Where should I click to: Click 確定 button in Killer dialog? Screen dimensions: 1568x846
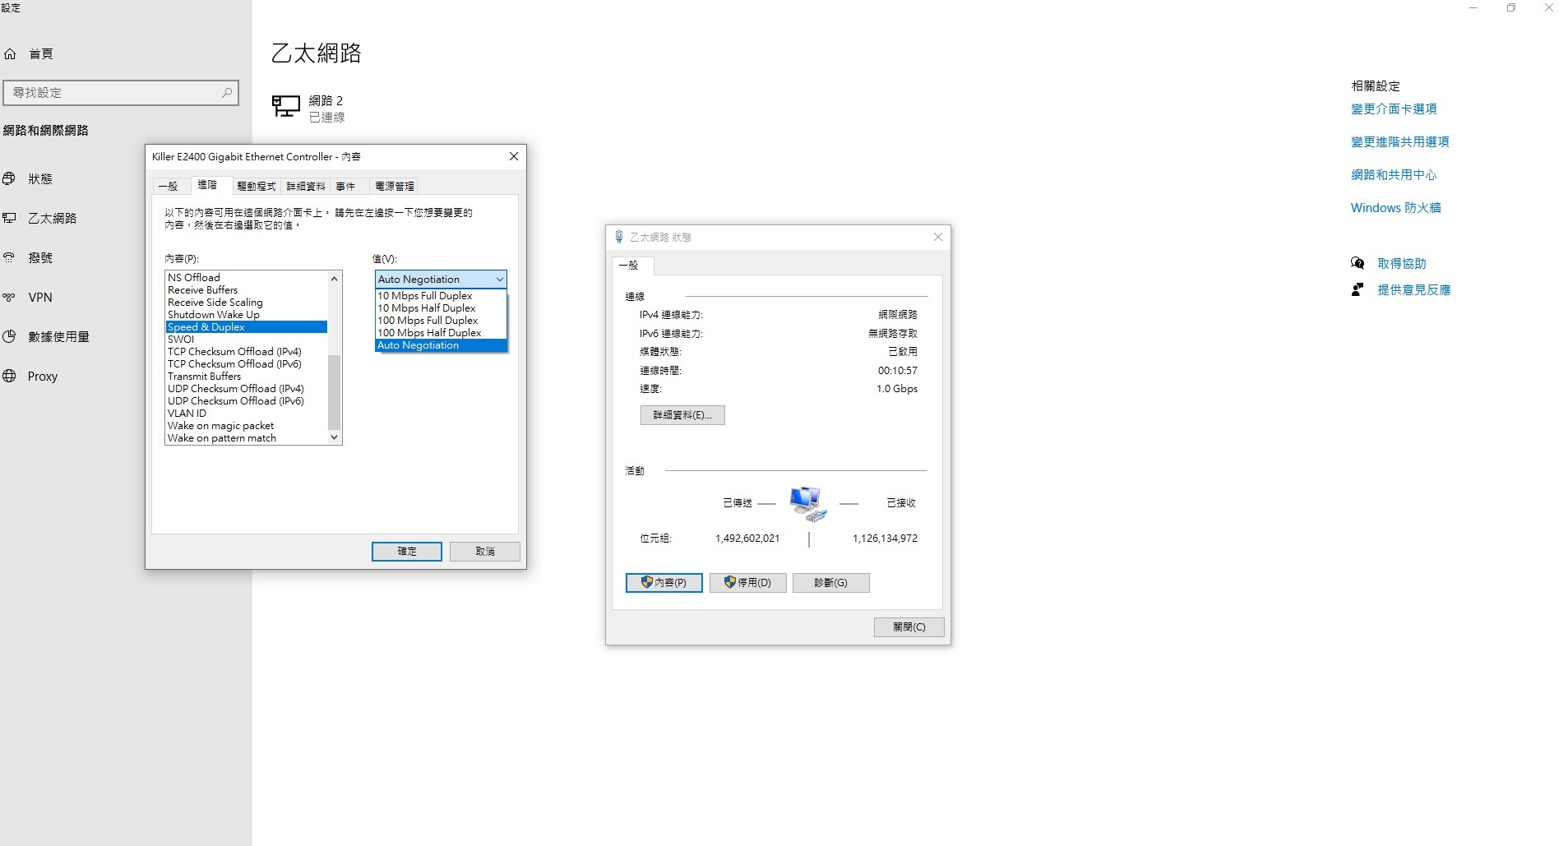coord(407,552)
